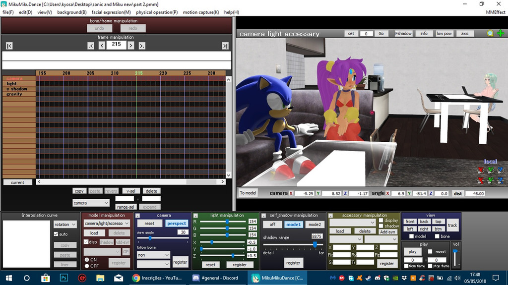508x285 pixels.
Task: Open facial expression(M) menu
Action: click(111, 12)
